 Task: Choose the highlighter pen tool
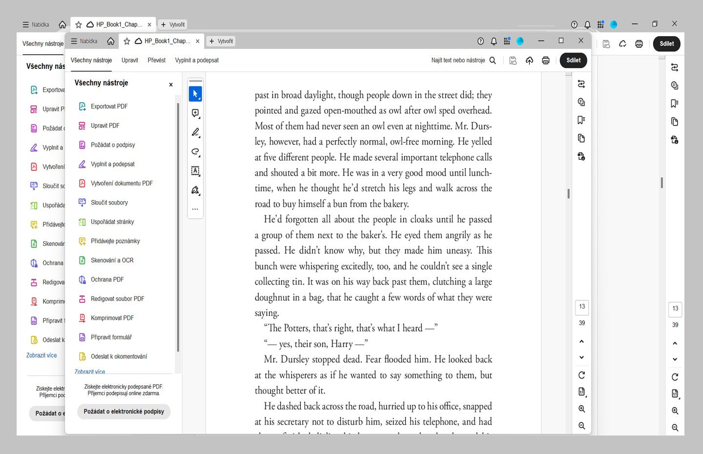point(195,132)
